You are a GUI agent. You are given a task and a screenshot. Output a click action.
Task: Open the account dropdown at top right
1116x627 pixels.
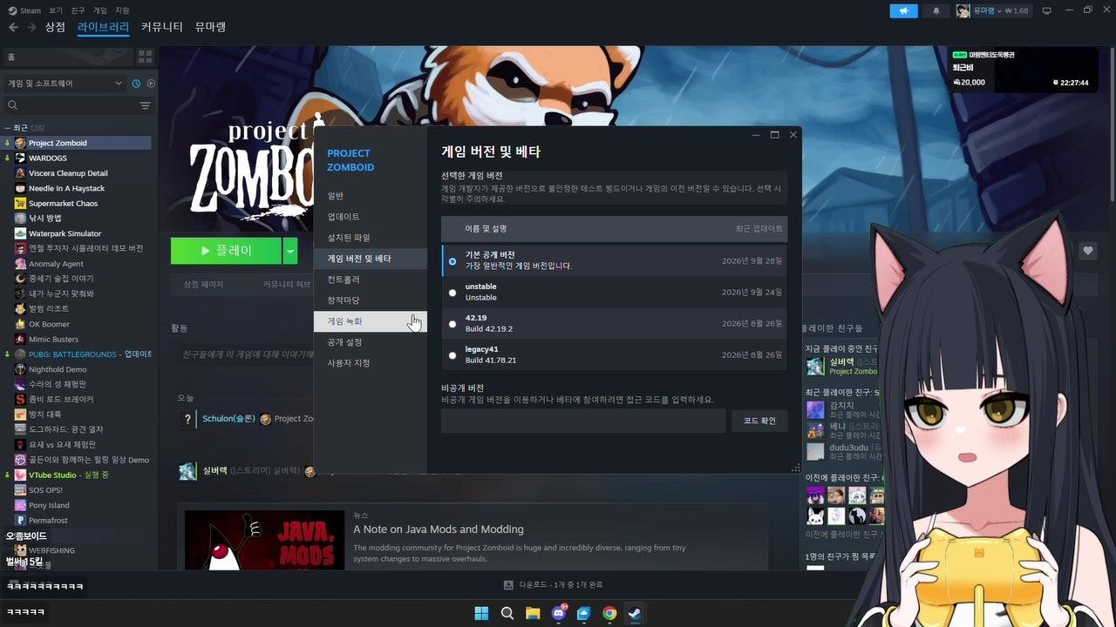992,10
